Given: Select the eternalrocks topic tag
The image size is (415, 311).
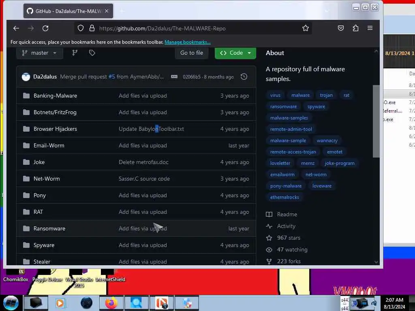Looking at the screenshot, I should point(285,197).
